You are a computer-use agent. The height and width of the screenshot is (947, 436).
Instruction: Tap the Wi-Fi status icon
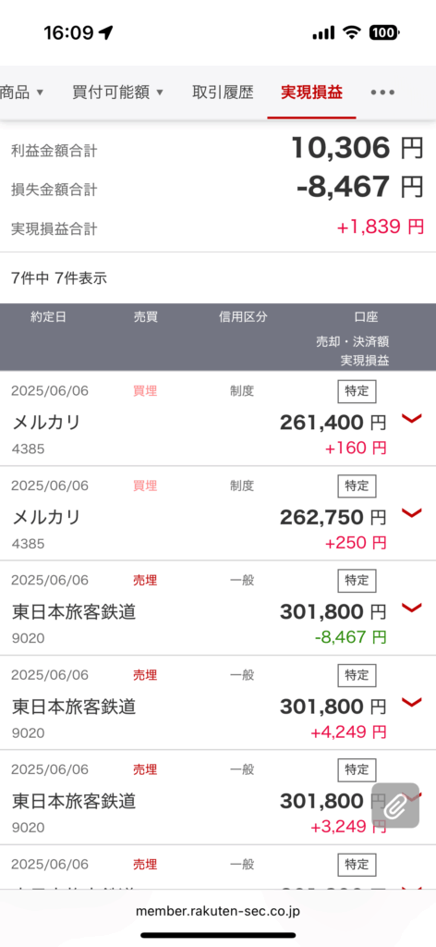pyautogui.click(x=351, y=32)
